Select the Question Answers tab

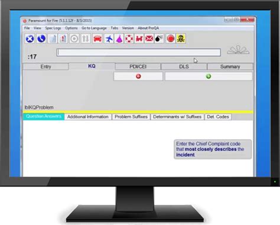(x=44, y=117)
